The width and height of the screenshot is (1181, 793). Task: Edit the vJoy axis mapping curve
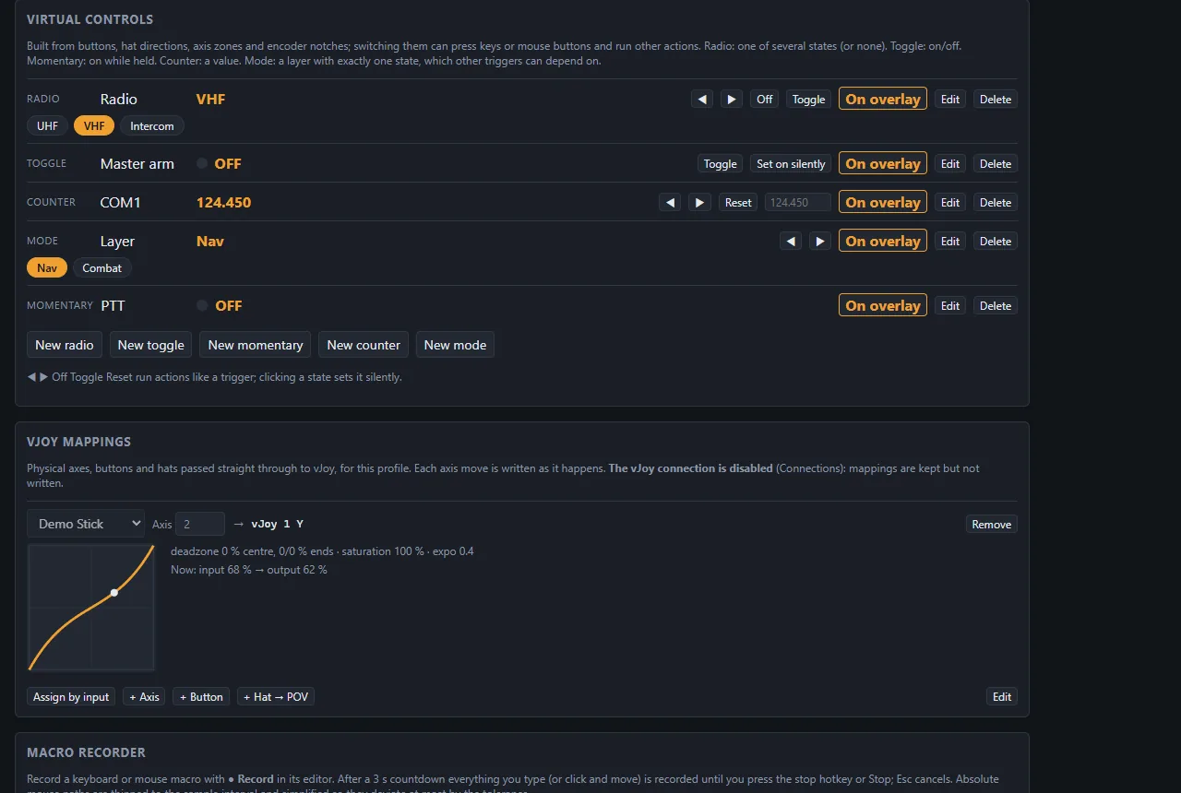pyautogui.click(x=1002, y=696)
